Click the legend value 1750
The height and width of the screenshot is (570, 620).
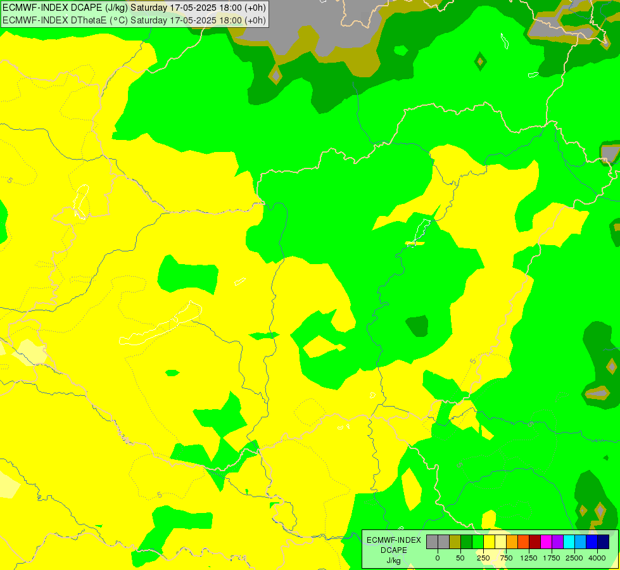tap(551, 558)
